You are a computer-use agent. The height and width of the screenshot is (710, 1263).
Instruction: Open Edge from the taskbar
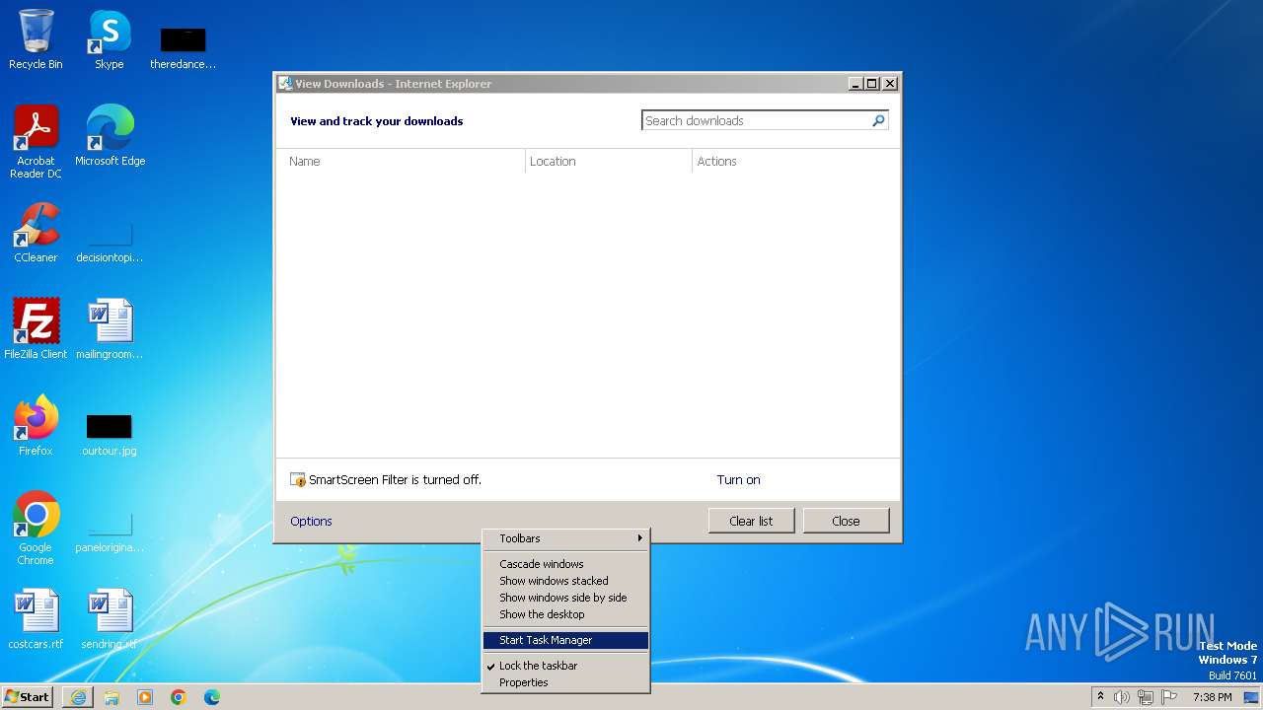coord(212,697)
